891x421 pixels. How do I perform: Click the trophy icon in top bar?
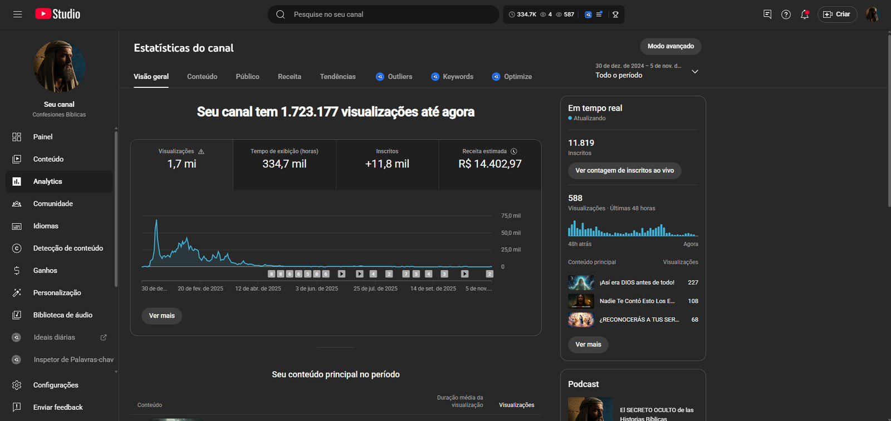coord(615,14)
